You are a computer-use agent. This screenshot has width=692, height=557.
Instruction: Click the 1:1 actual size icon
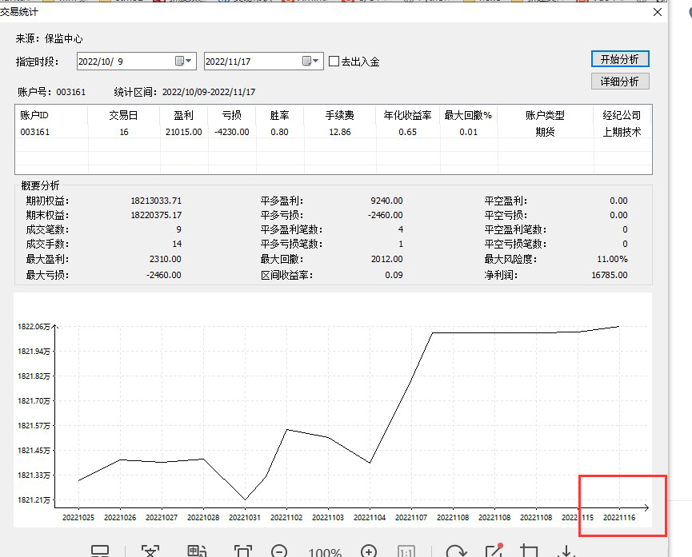(406, 552)
